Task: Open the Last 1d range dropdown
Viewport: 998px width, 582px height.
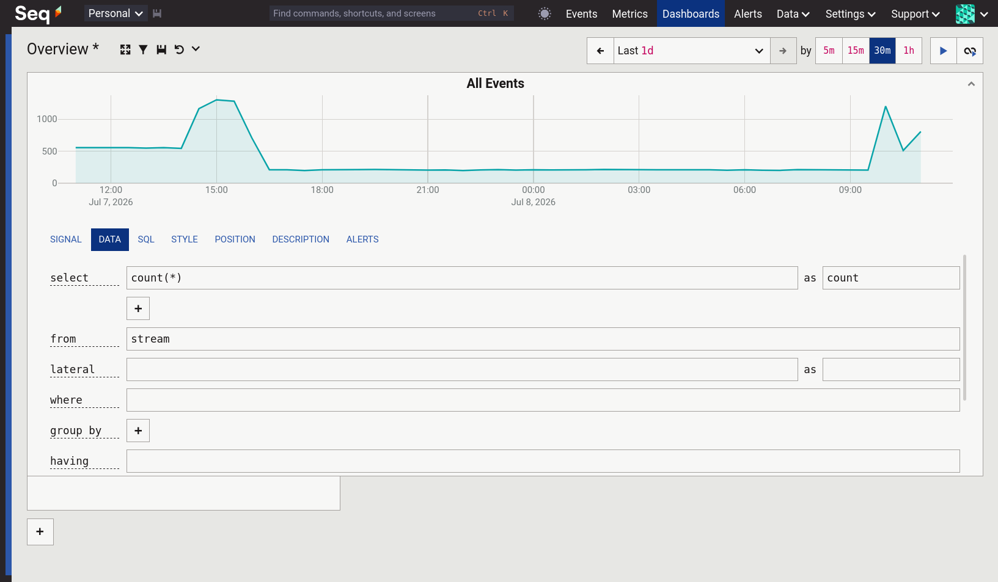Action: pos(692,51)
